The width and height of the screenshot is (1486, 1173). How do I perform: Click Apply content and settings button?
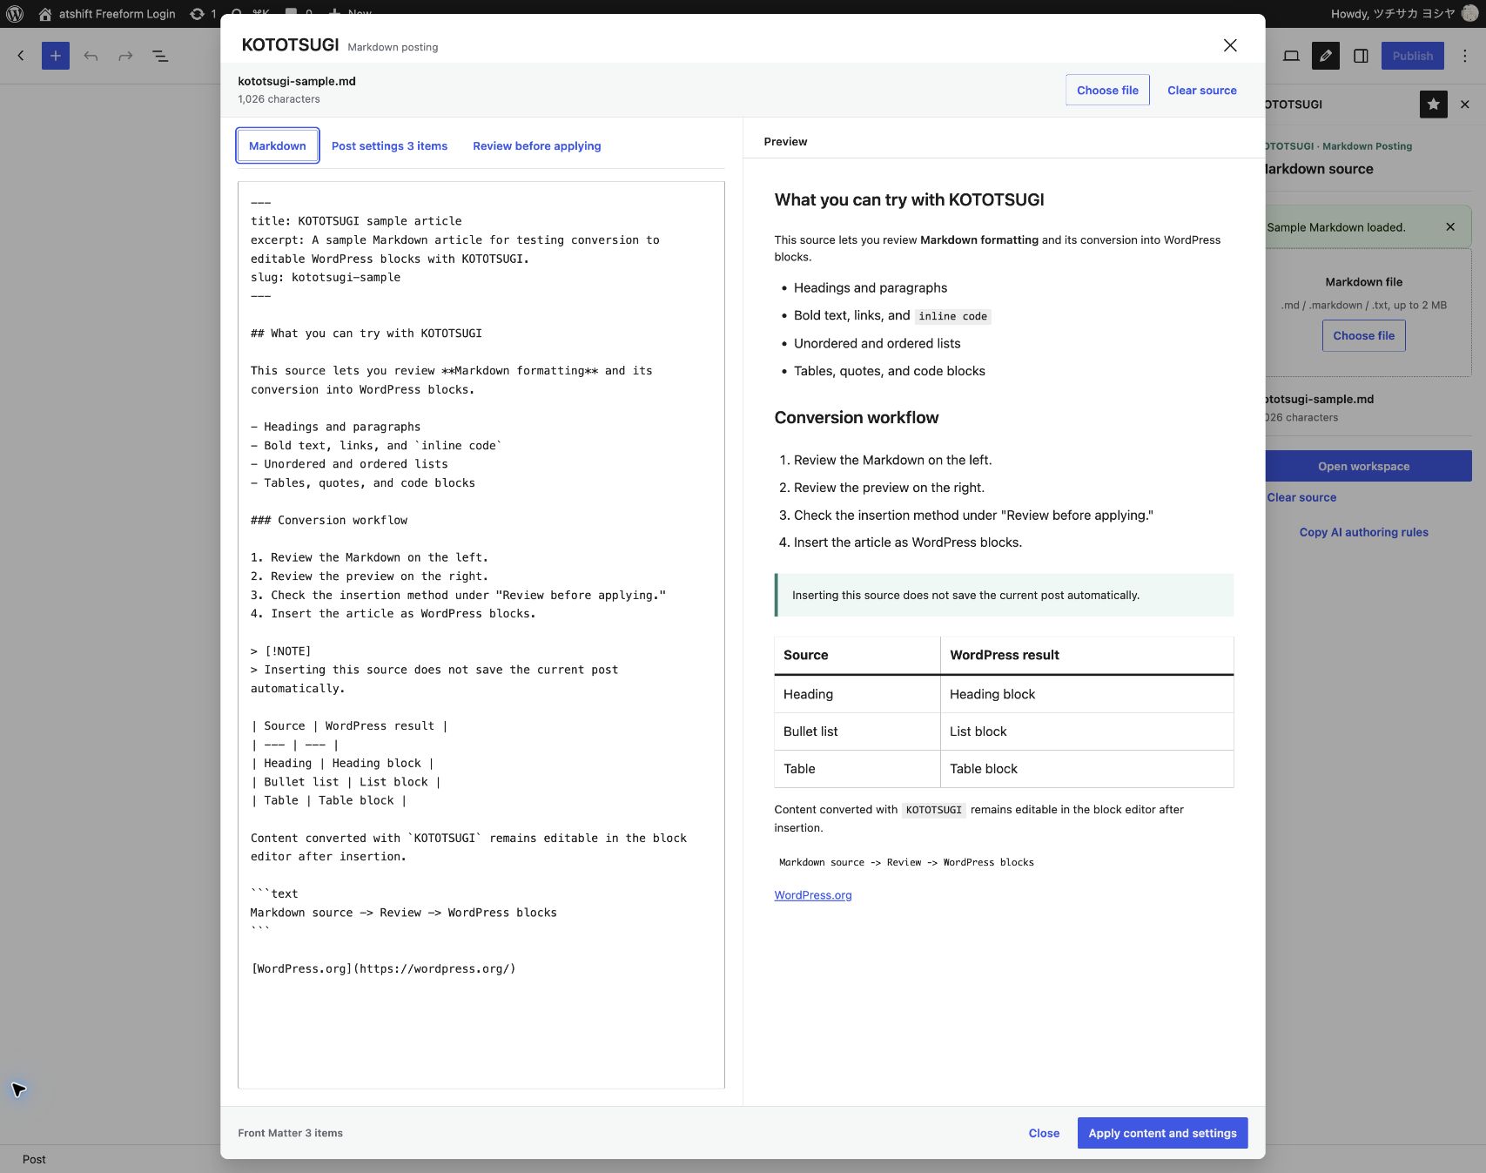[1162, 1133]
